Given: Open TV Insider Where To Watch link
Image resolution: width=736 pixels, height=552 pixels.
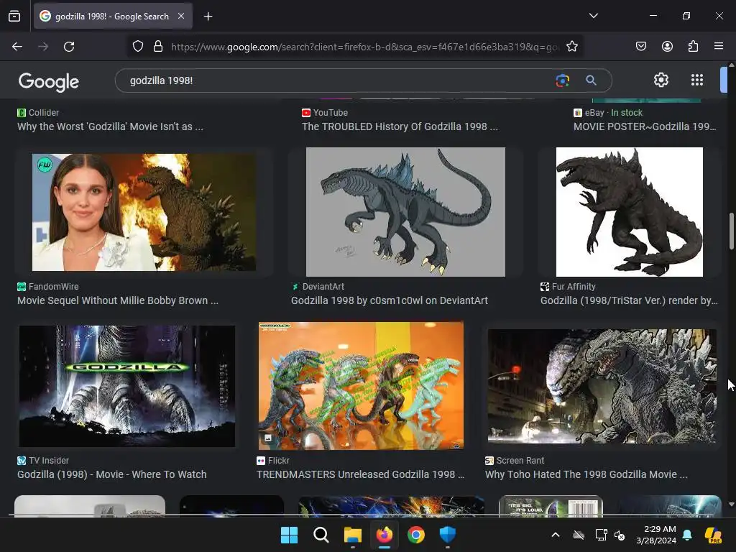Looking at the screenshot, I should pyautogui.click(x=111, y=474).
